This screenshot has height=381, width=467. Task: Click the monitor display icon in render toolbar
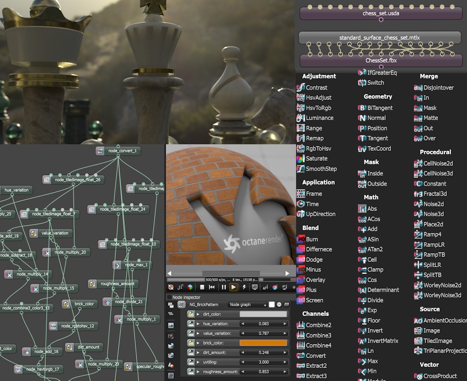(x=255, y=287)
